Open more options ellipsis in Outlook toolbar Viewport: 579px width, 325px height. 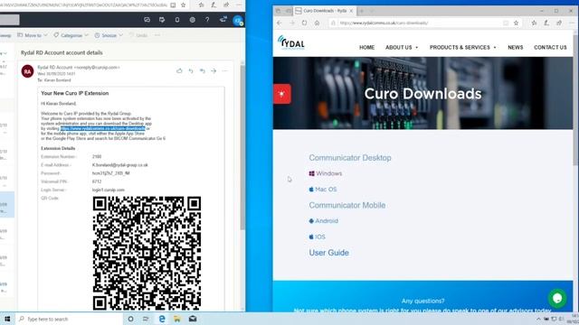[157, 35]
